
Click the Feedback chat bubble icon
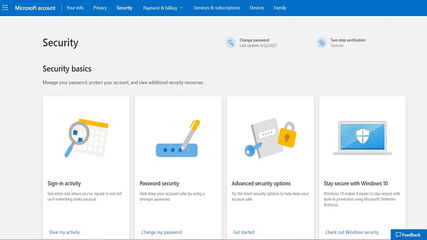pyautogui.click(x=398, y=235)
